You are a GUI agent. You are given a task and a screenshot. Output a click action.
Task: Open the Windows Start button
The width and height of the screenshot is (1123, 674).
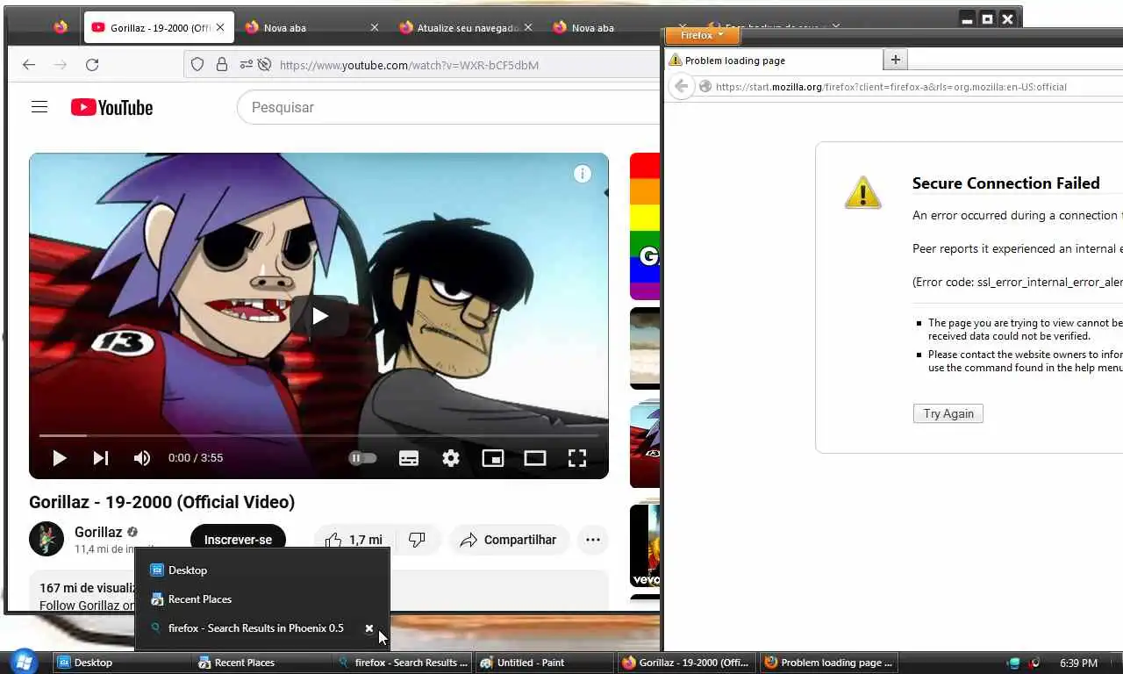(x=23, y=662)
